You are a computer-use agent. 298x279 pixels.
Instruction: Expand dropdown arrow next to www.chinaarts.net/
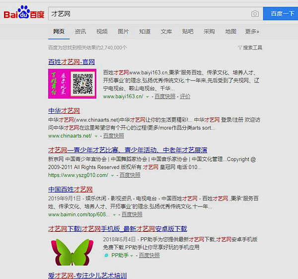(x=96, y=136)
